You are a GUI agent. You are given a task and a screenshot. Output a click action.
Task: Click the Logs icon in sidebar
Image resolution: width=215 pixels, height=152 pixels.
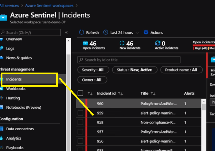tap(1, 48)
